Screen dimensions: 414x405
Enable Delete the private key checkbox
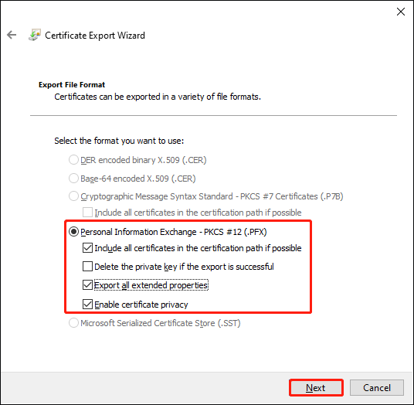[87, 267]
